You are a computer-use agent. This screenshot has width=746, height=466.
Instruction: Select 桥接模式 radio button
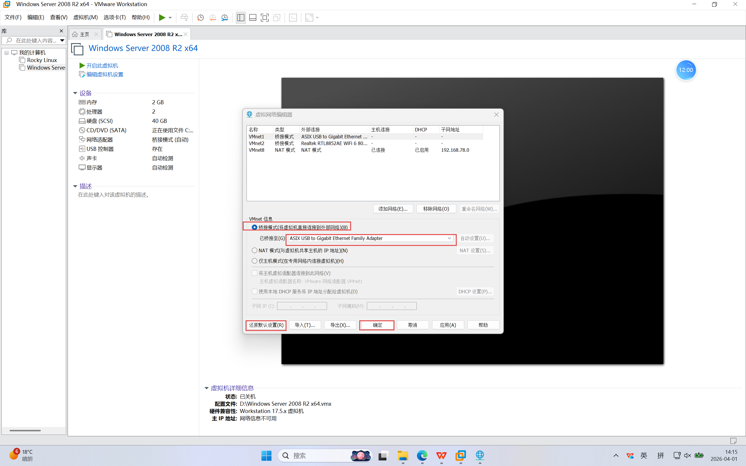tap(255, 227)
